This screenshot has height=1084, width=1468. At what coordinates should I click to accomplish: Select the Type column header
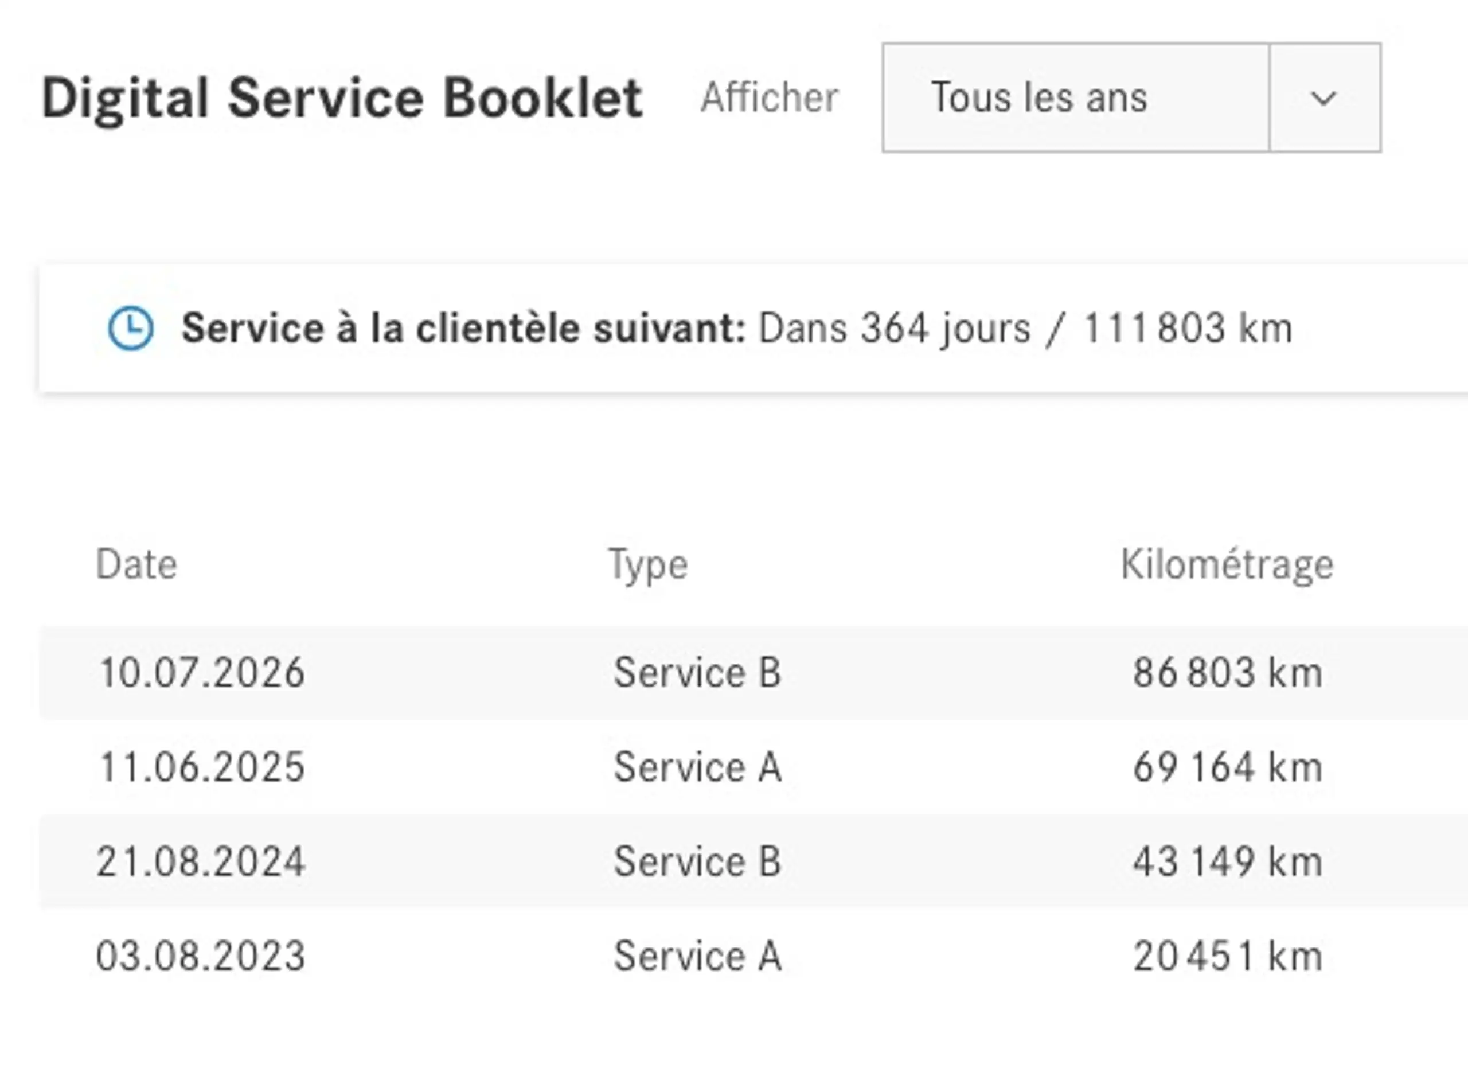(x=648, y=565)
